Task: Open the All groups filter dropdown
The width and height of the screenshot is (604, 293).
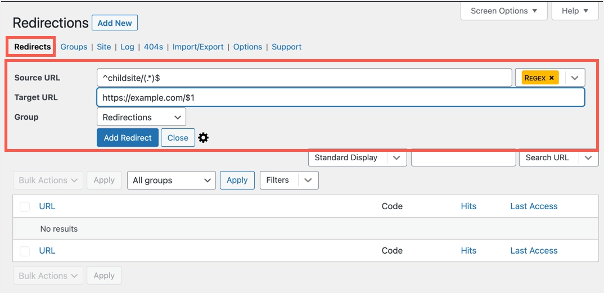Action: click(172, 181)
